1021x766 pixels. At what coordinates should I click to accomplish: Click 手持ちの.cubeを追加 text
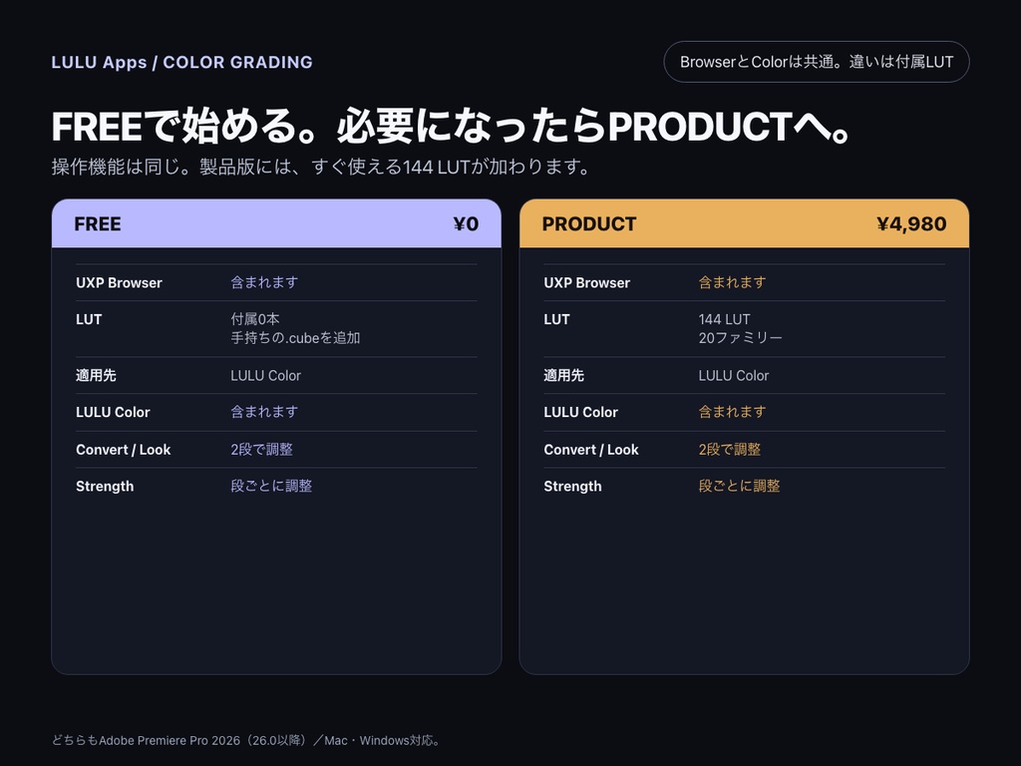click(x=295, y=337)
